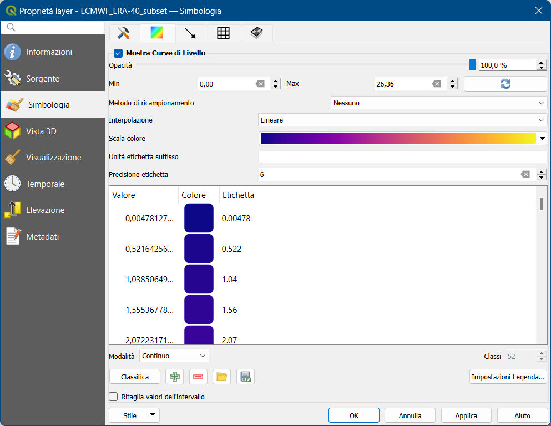Click the Opacità slider handle
This screenshot has height=426, width=551.
click(x=472, y=64)
